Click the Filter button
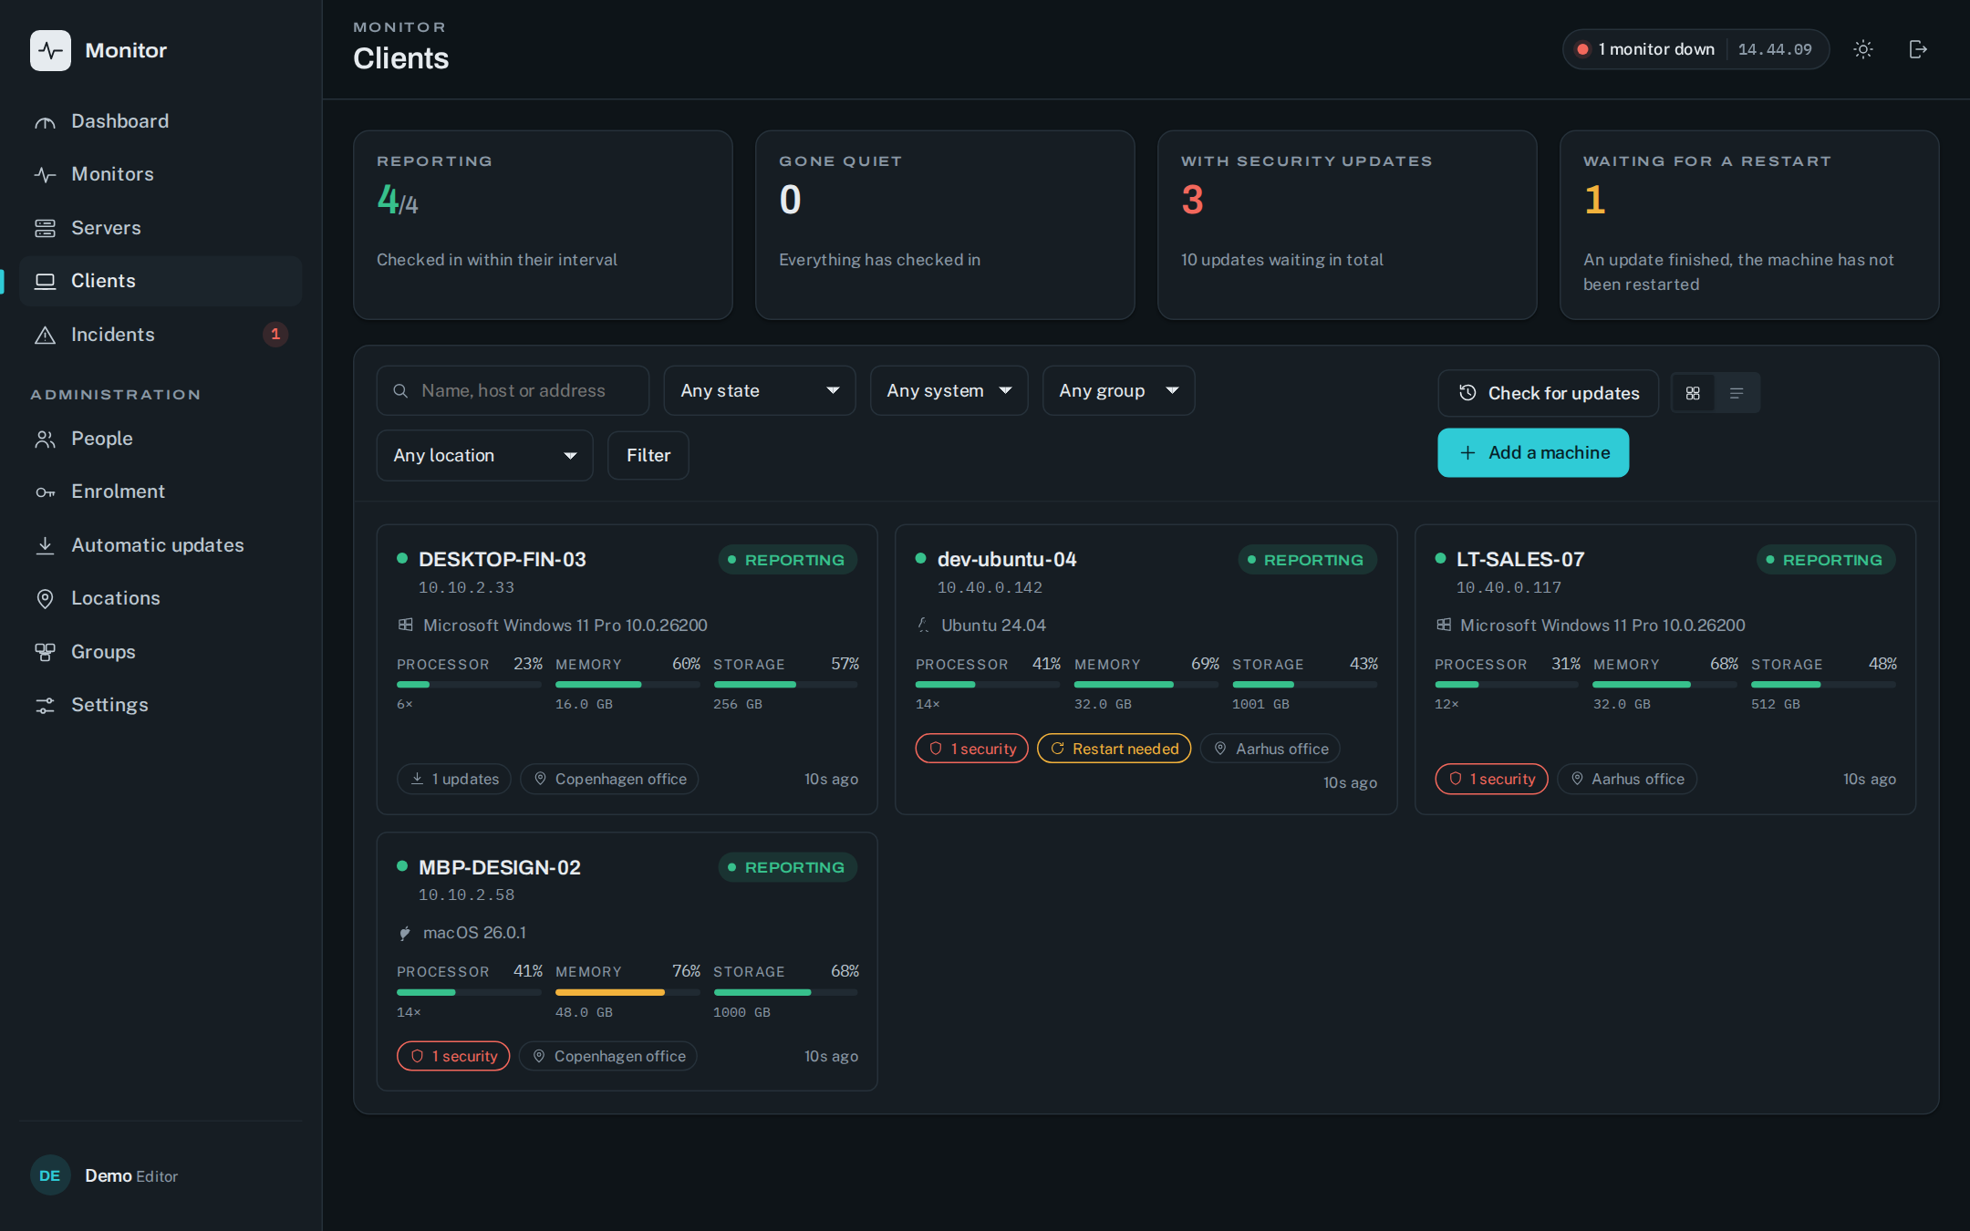 click(x=648, y=456)
